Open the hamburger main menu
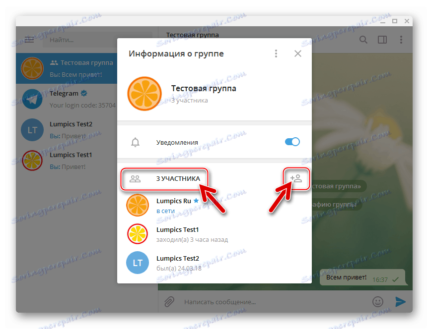This screenshot has width=429, height=329. click(29, 40)
